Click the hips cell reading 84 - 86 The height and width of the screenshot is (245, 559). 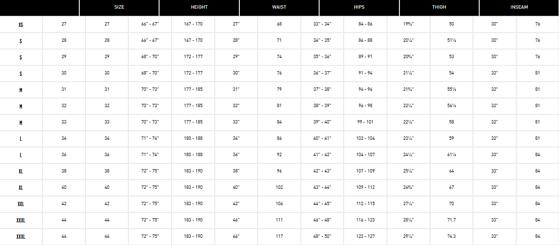click(365, 24)
